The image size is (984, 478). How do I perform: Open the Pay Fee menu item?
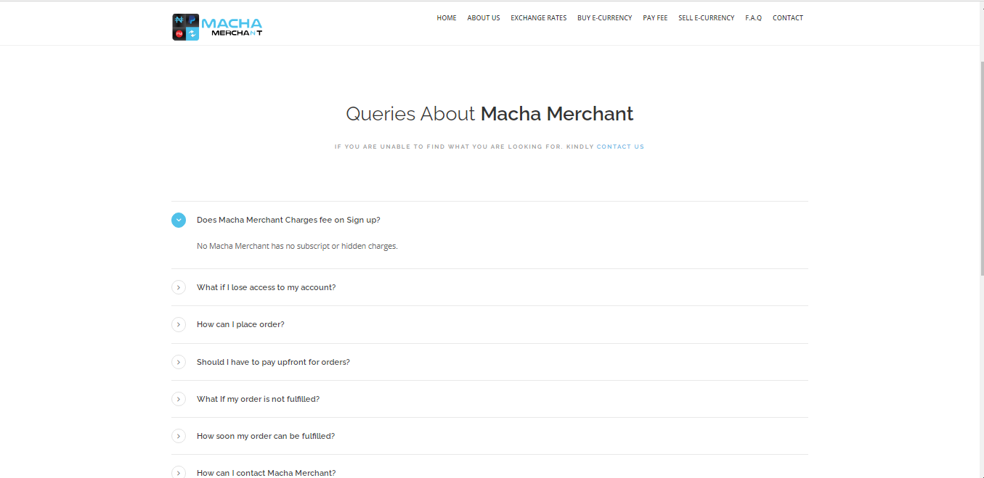655,18
